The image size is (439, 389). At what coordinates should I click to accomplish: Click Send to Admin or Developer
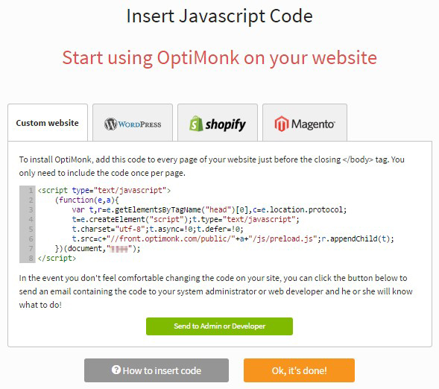[219, 326]
